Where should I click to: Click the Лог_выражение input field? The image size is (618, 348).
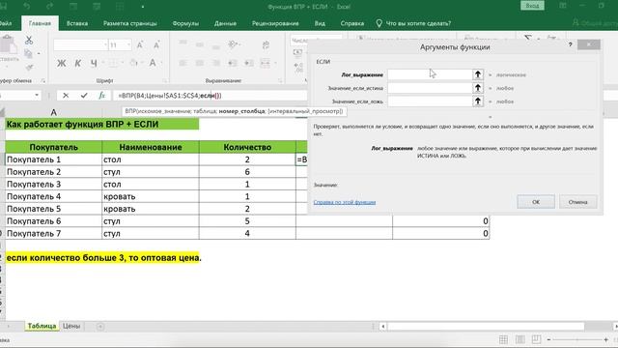pyautogui.click(x=430, y=74)
